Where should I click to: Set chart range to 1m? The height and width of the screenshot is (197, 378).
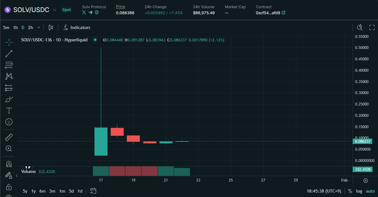pos(62,191)
